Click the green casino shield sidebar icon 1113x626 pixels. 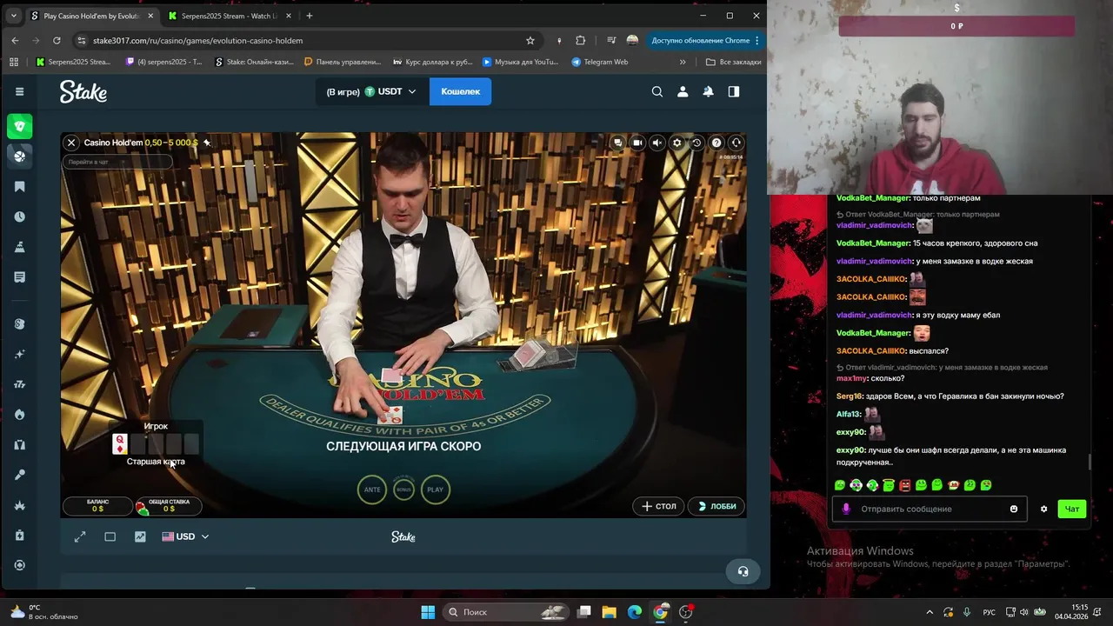point(19,126)
